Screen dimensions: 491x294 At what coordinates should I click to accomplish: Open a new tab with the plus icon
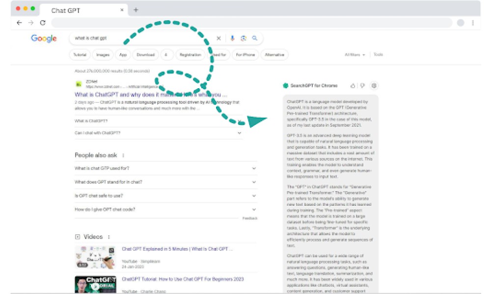(136, 10)
